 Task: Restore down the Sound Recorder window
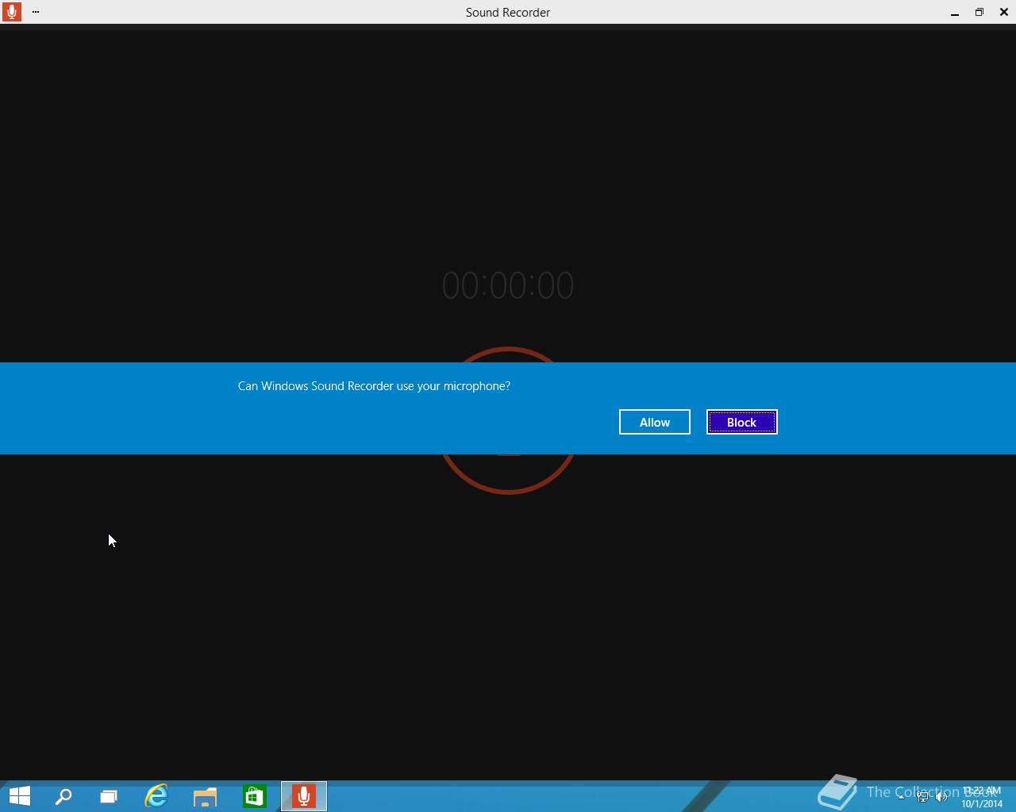[x=979, y=12]
